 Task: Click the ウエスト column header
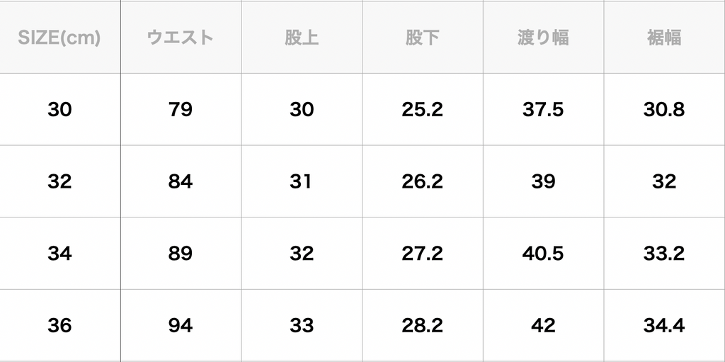(181, 38)
